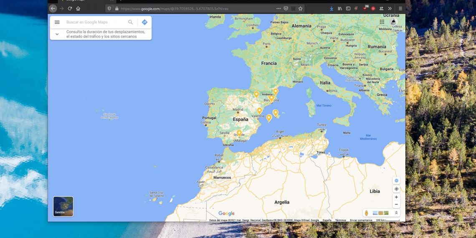Click the Paris city label

266,44
